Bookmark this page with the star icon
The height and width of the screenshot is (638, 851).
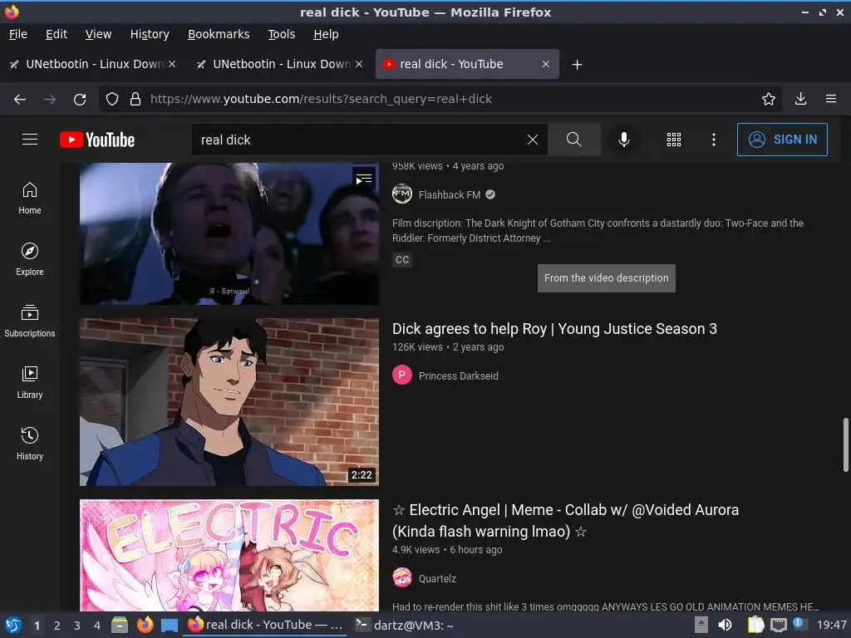[768, 99]
